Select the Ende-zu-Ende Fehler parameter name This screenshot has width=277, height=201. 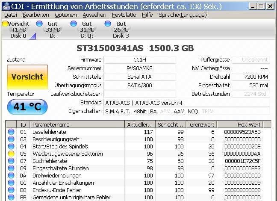click(x=57, y=190)
